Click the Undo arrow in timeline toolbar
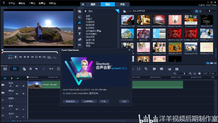This screenshot has height=123, width=218. click(x=36, y=69)
